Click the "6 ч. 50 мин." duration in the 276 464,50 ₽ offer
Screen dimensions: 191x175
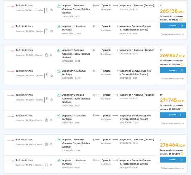(x=106, y=164)
